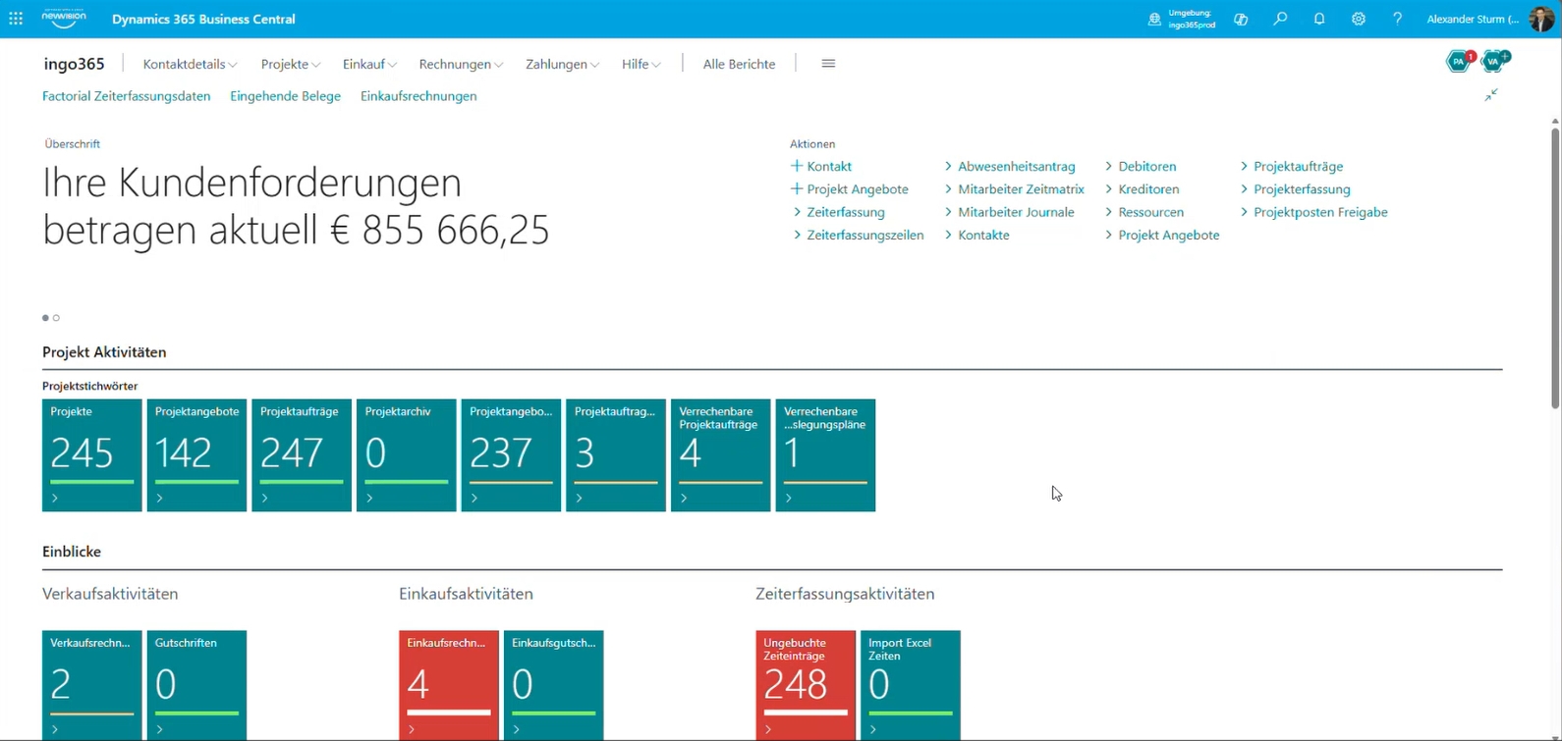Expand the Einkauf menu

click(369, 64)
